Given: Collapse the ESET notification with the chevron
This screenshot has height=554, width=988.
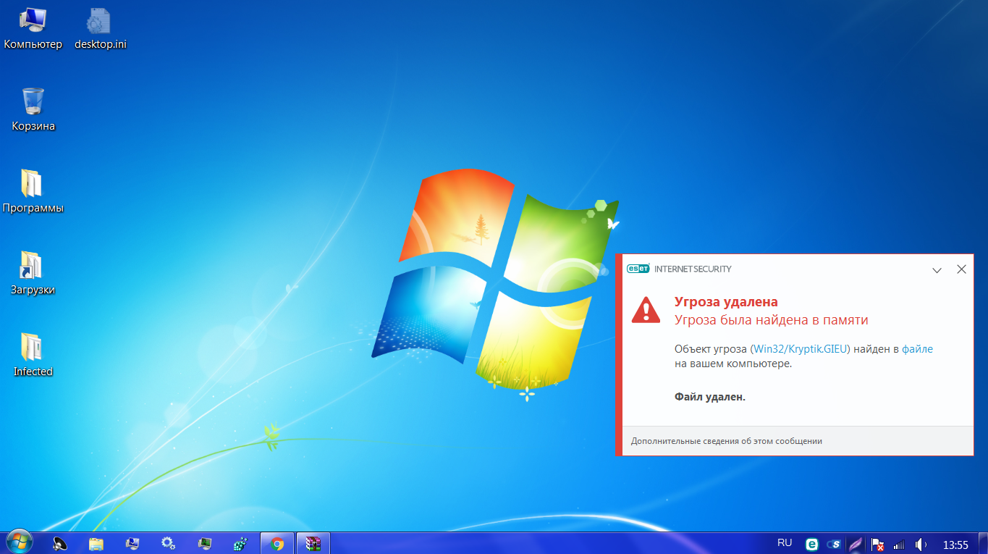Looking at the screenshot, I should point(937,269).
